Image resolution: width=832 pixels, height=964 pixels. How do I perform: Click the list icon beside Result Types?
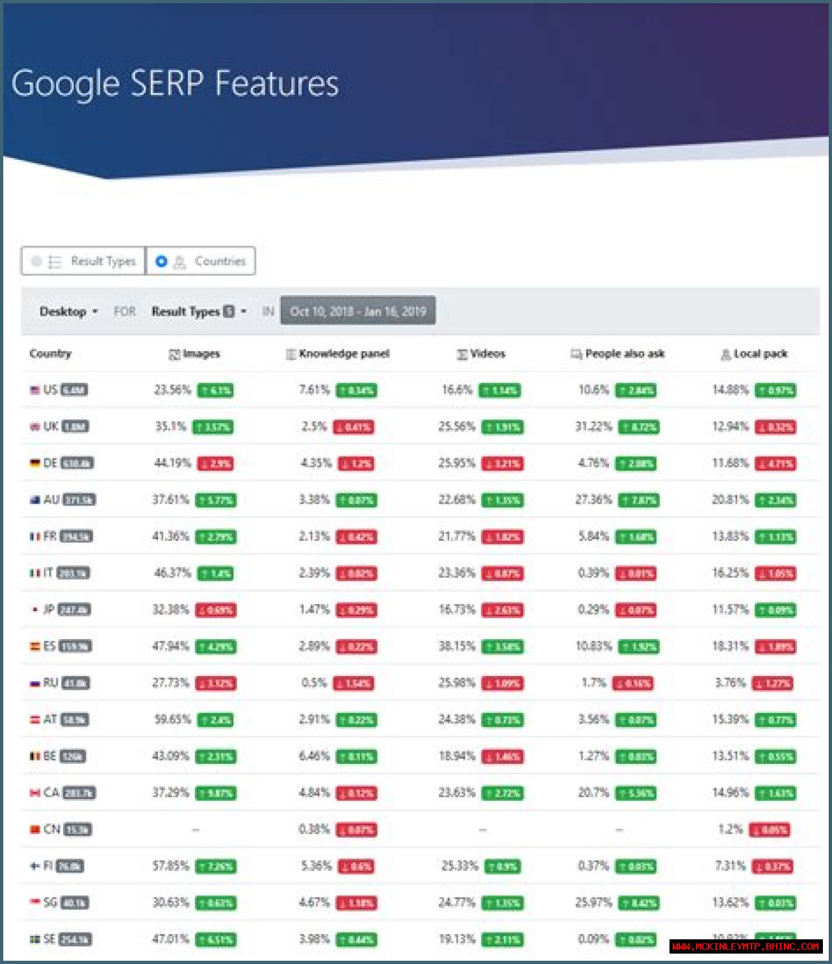pos(55,261)
